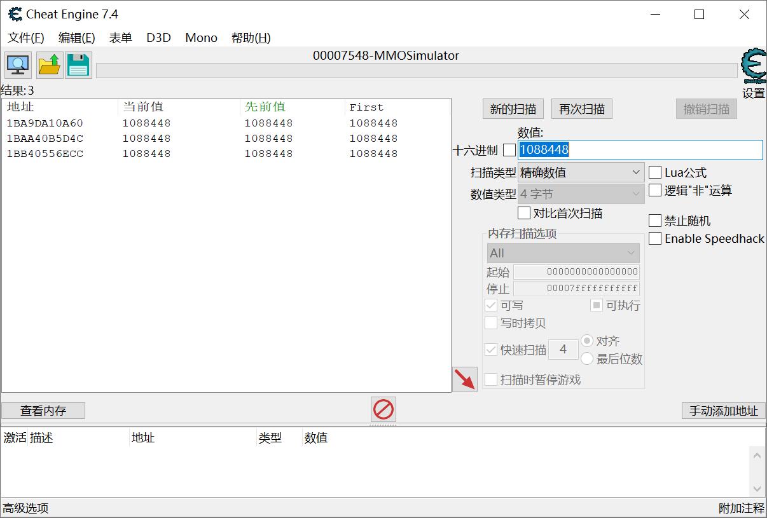The width and height of the screenshot is (767, 518).
Task: Click the 数值 column header in address table
Action: pos(316,438)
